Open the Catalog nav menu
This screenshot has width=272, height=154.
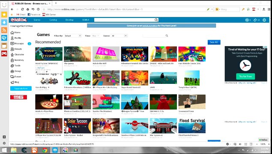tap(53, 20)
